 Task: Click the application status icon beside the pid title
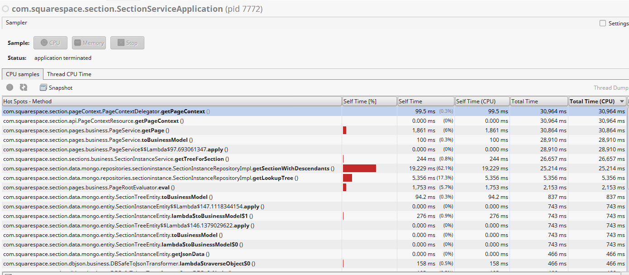point(6,9)
